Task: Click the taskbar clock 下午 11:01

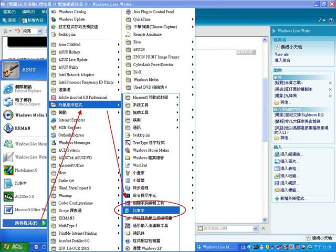Action: [323, 247]
